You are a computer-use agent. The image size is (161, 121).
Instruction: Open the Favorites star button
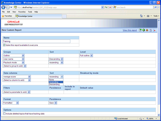(7, 16)
